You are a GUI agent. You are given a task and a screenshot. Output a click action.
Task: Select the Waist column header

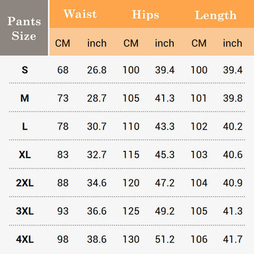[80, 14]
